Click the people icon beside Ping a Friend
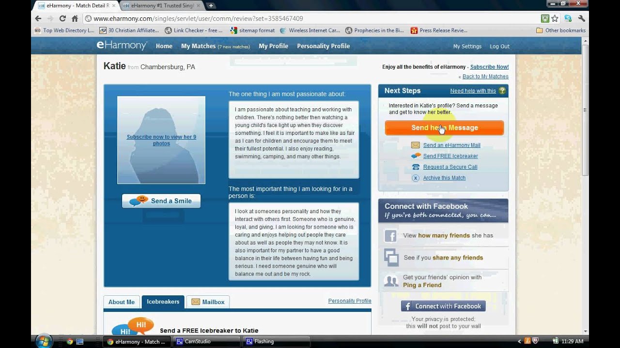 [391, 281]
